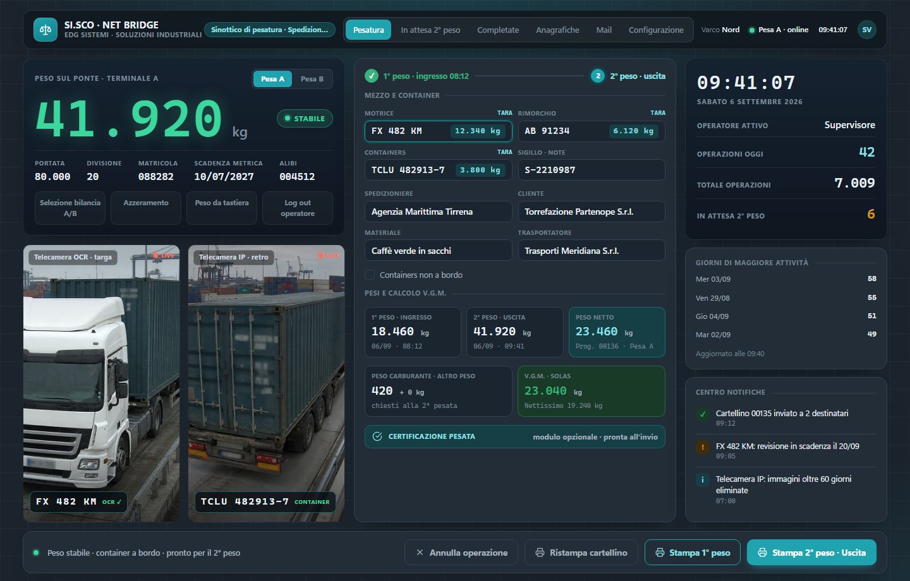Click the Sigilli note field S-2210987
This screenshot has width=910, height=581.
tap(591, 170)
